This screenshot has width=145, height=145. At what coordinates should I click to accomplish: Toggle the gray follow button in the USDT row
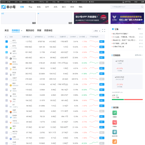click(102, 79)
